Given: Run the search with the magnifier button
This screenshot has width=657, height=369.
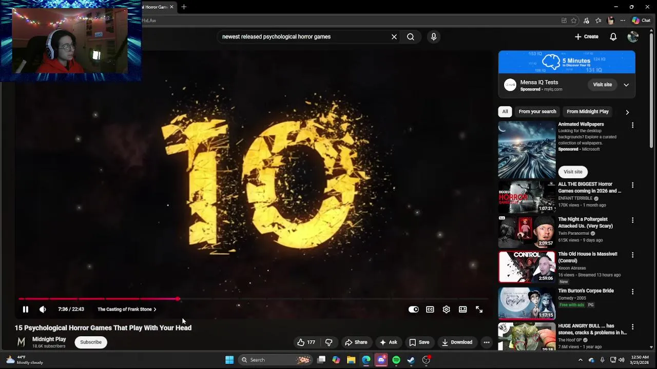Looking at the screenshot, I should (x=411, y=37).
